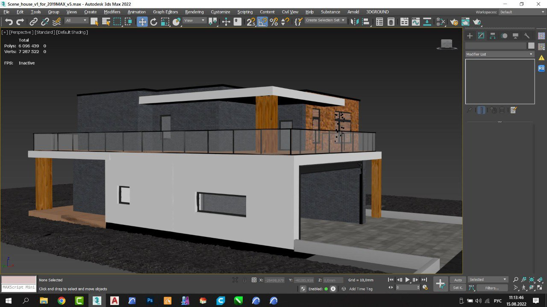Image resolution: width=547 pixels, height=307 pixels.
Task: Select the Move tool in the toolbar
Action: pos(142,22)
